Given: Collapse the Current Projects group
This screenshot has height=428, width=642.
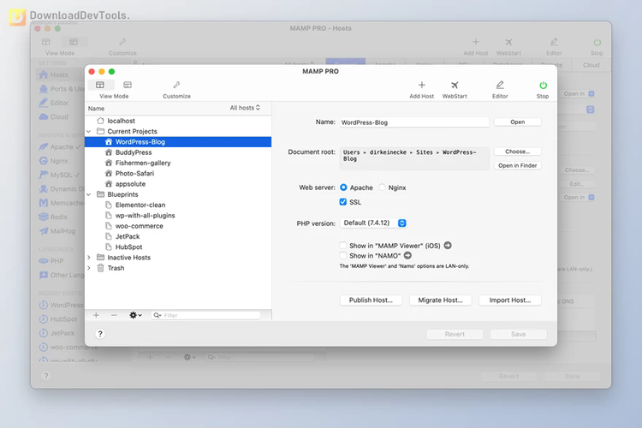Looking at the screenshot, I should point(88,132).
